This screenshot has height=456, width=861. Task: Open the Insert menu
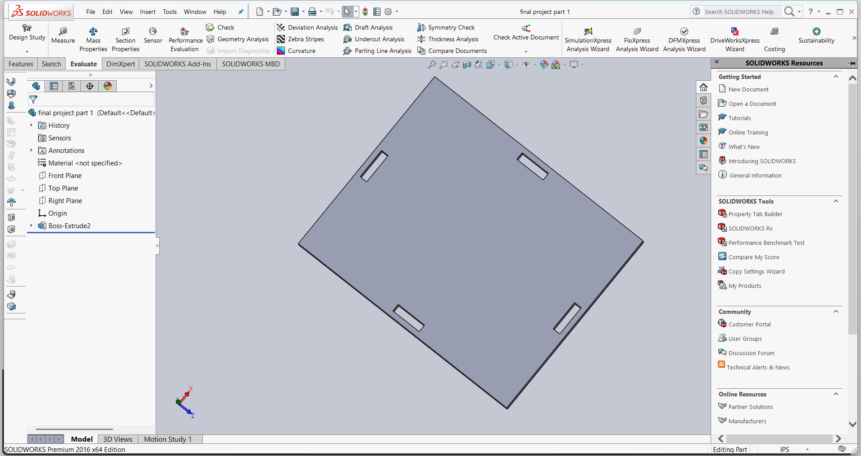coord(148,12)
